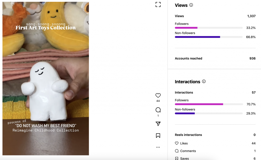Click the Views Followers 33.2% progress bar
This screenshot has height=160, width=261.
click(x=209, y=28)
